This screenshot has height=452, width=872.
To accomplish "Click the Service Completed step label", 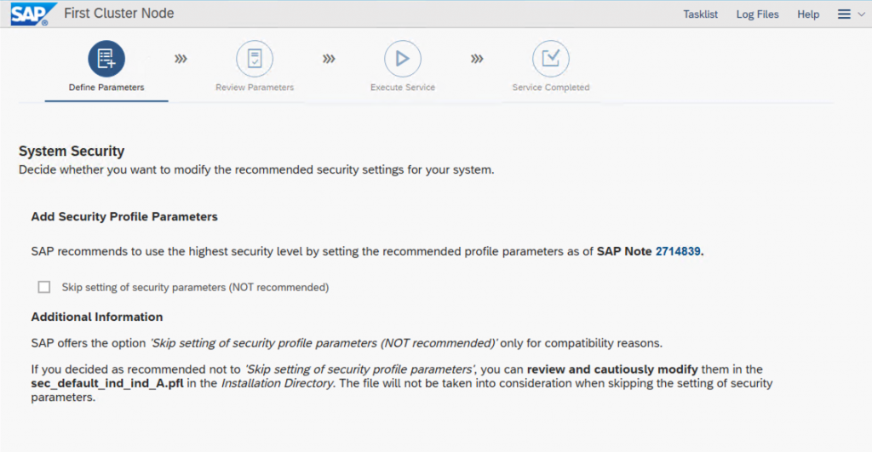I will click(x=551, y=88).
